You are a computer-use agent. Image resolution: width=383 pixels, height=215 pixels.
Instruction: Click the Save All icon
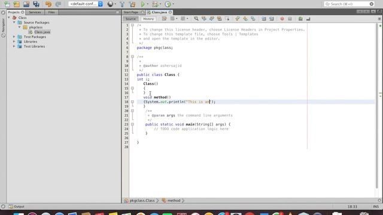36,4
